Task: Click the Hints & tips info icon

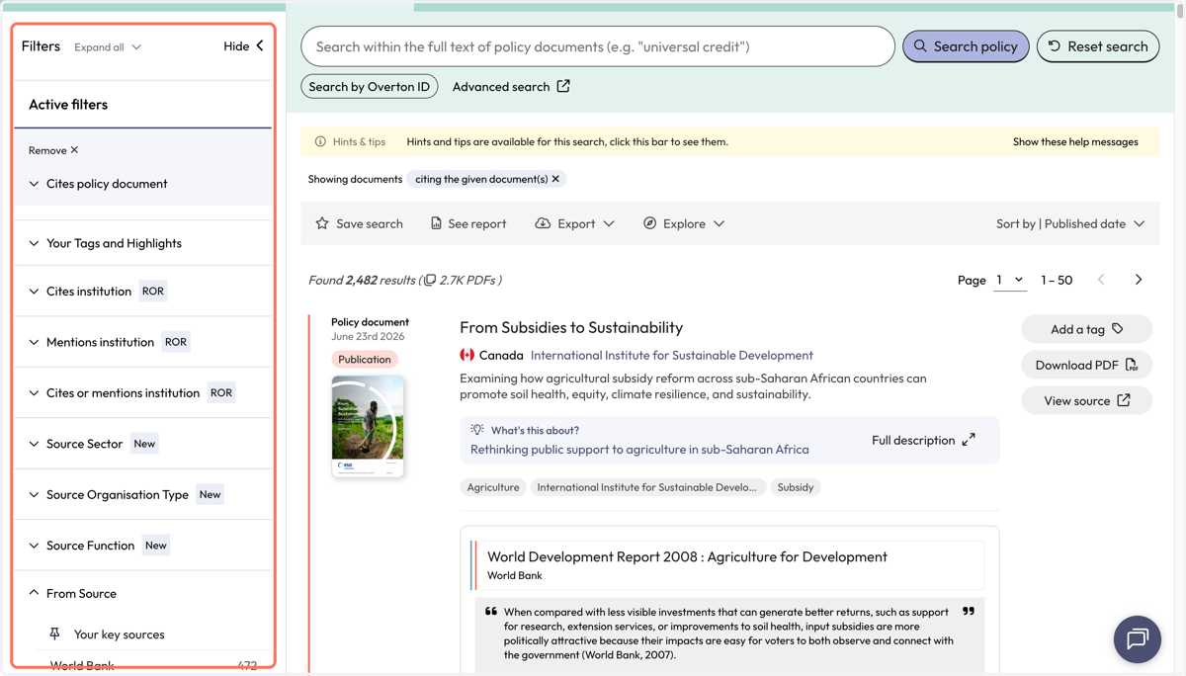Action: pos(320,142)
